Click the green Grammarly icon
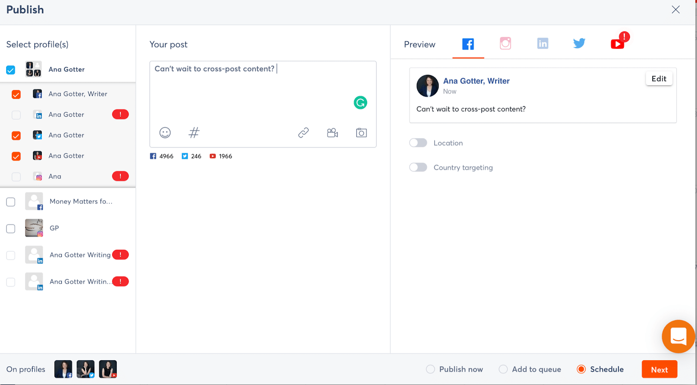Screen dimensions: 697x385 (x=360, y=103)
